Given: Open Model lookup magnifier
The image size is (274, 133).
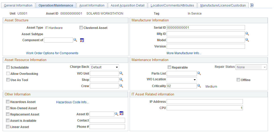Looking at the screenshot, I should point(247,40).
